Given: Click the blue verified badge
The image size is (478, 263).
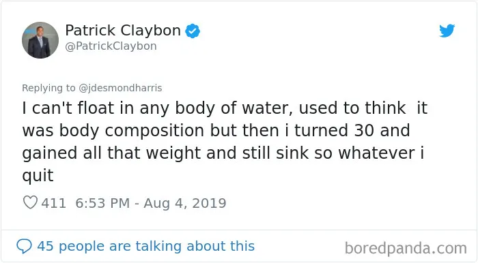Looking at the screenshot, I should pos(193,31).
